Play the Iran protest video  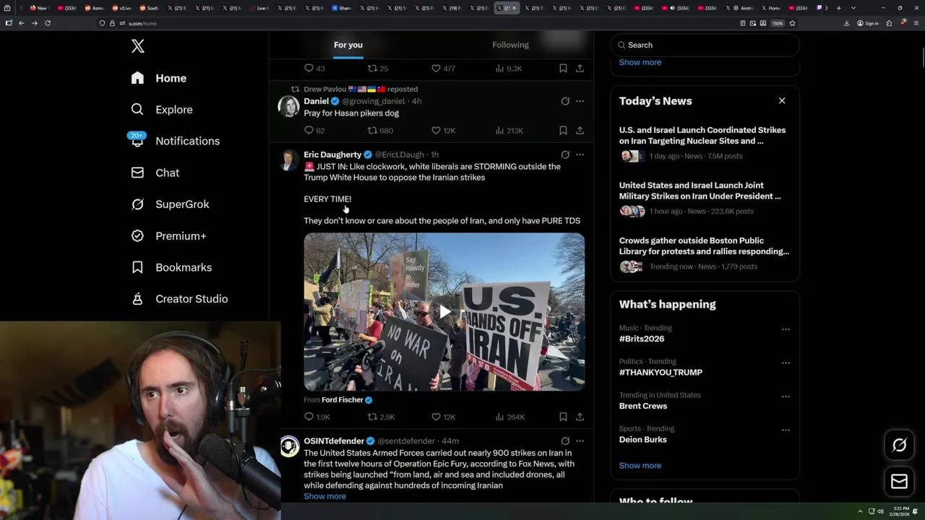[x=444, y=312]
